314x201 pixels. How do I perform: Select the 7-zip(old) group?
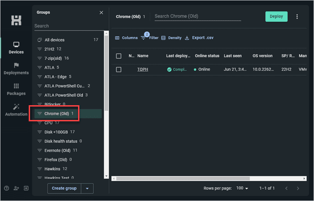[x=68, y=58]
